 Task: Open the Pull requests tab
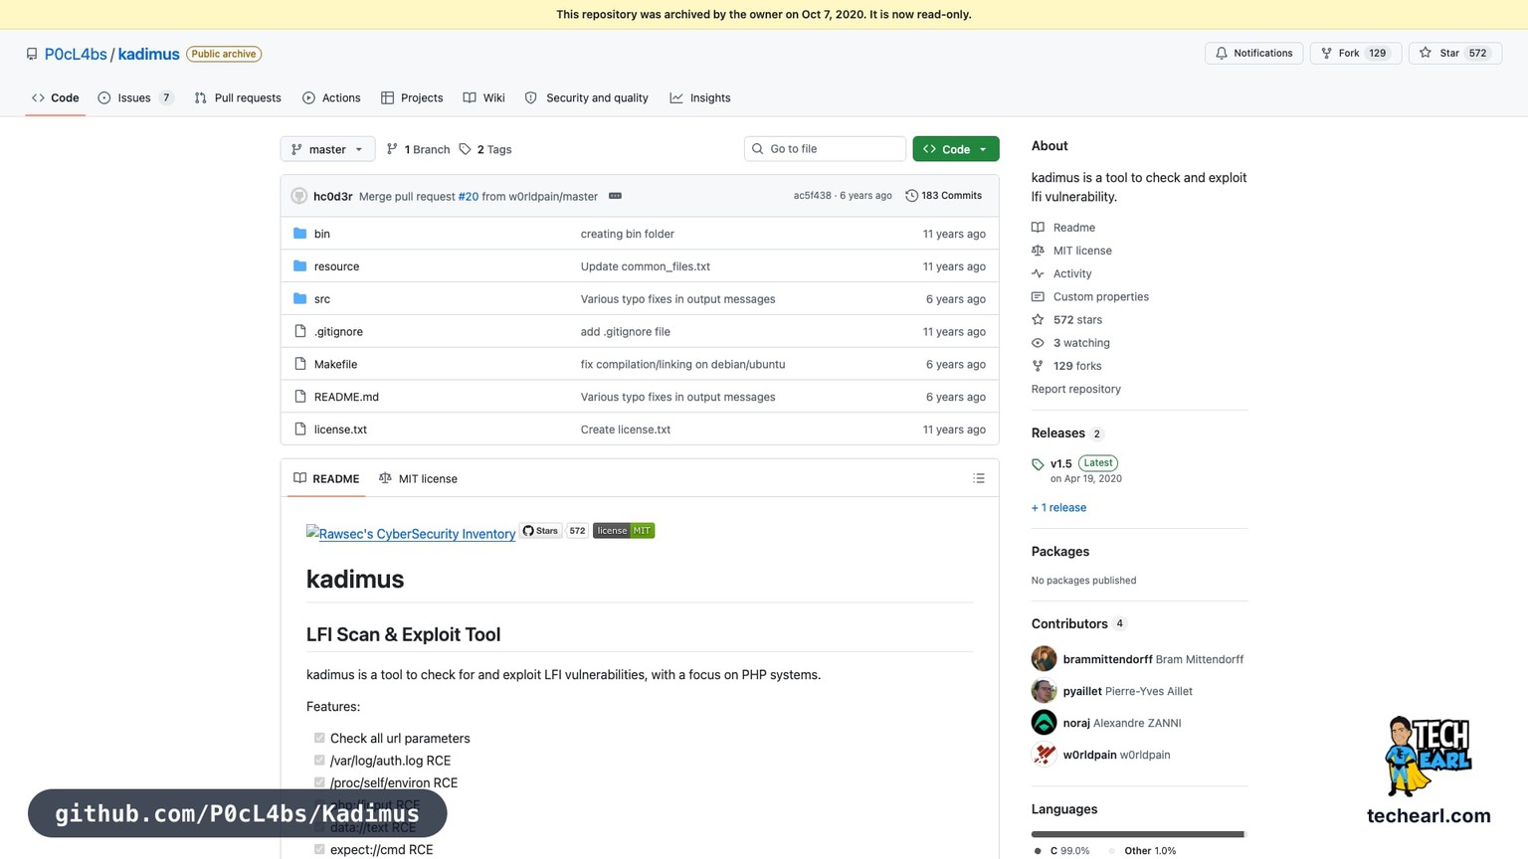[238, 97]
